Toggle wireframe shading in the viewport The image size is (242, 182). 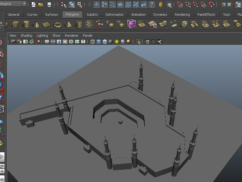93,42
